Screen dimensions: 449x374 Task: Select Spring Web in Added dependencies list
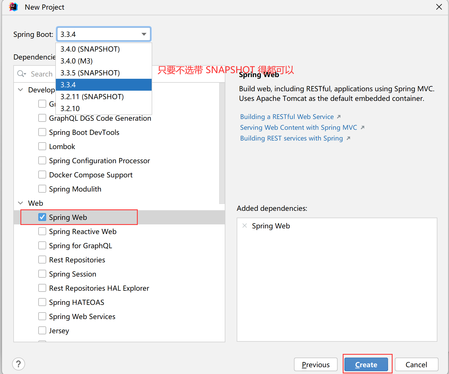[x=271, y=226]
